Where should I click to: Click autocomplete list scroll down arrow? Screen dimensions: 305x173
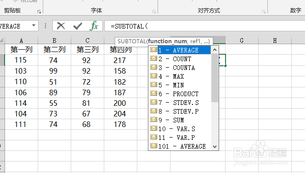click(215, 147)
